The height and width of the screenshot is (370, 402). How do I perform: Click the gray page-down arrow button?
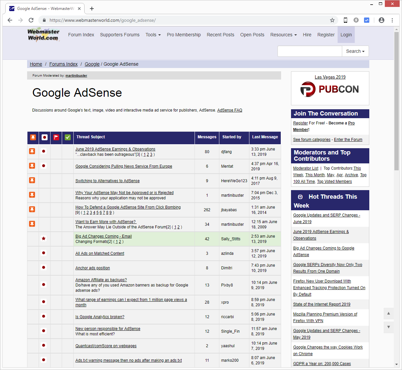tap(388, 327)
